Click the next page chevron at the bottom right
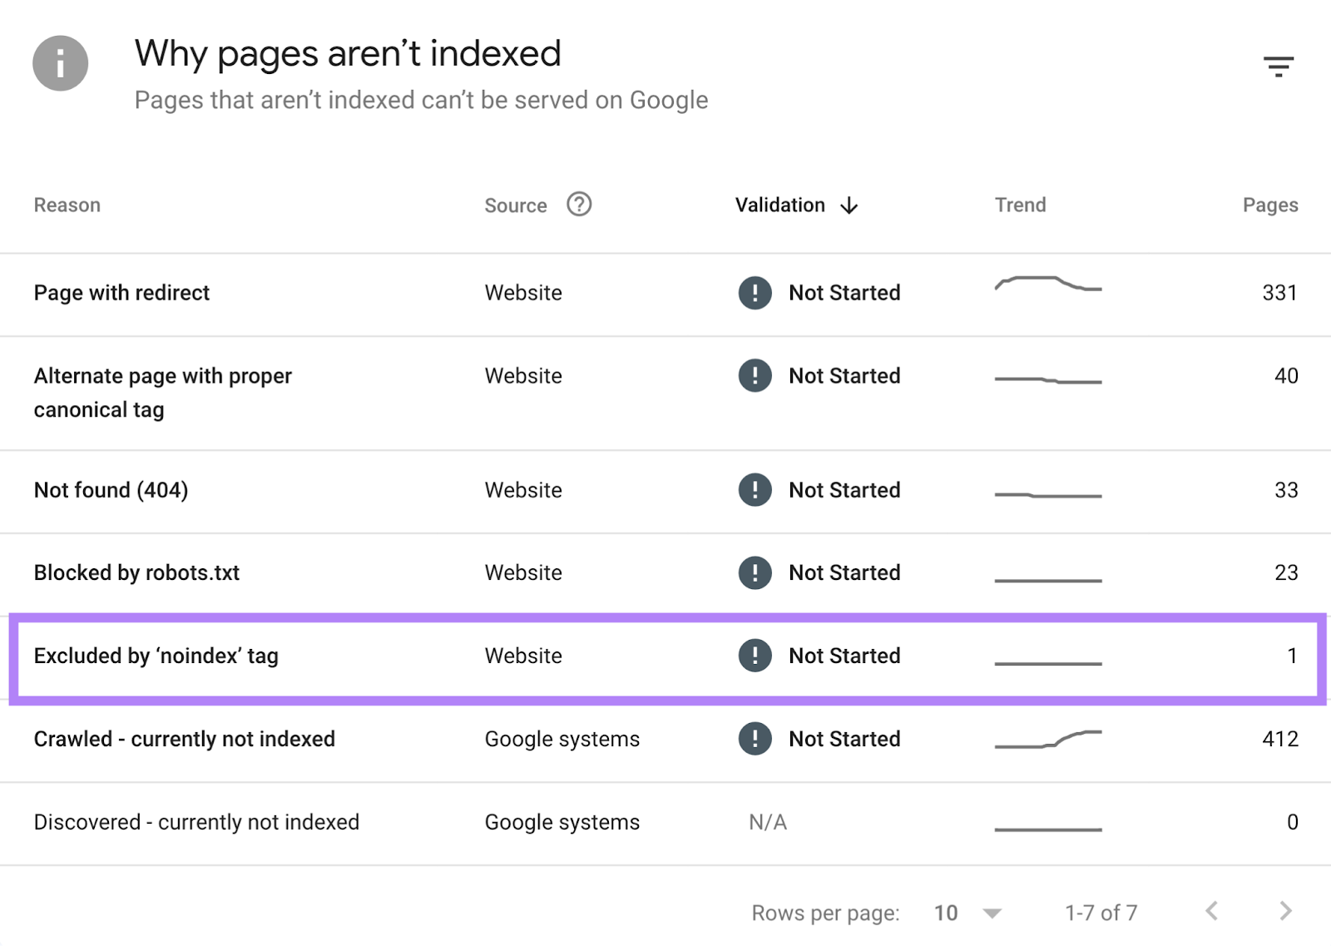 click(x=1283, y=912)
